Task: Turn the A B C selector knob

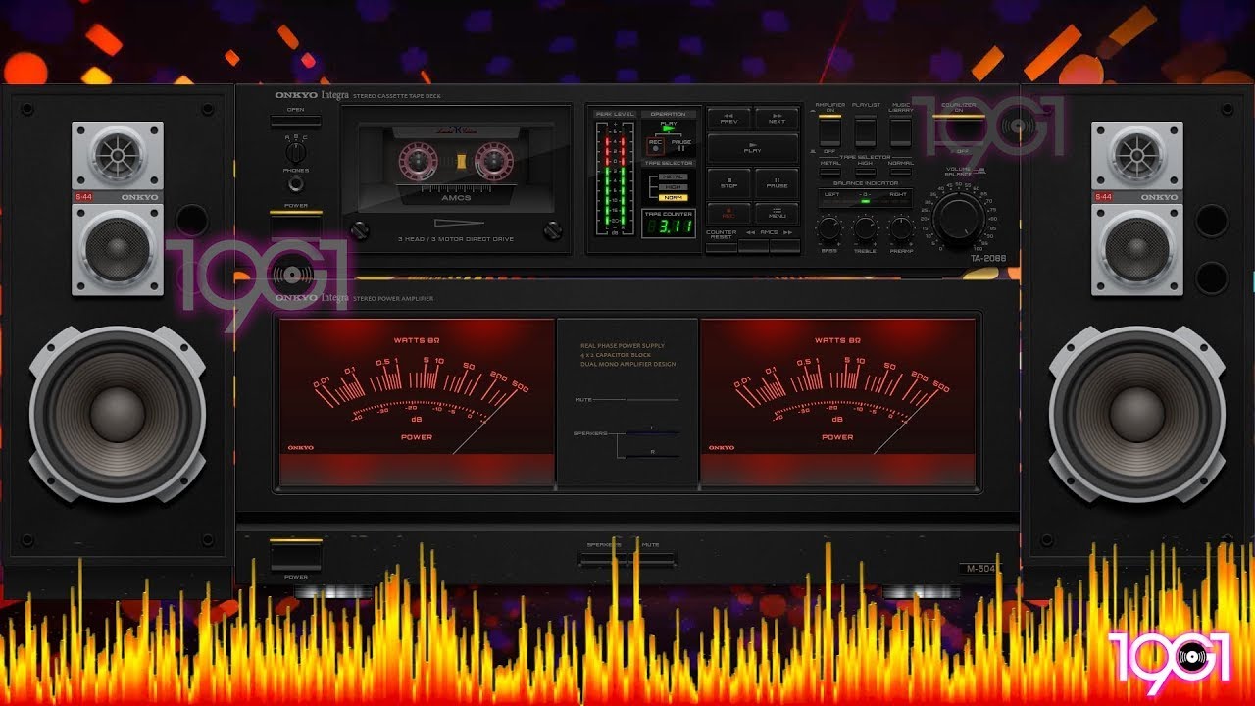Action: [x=295, y=153]
